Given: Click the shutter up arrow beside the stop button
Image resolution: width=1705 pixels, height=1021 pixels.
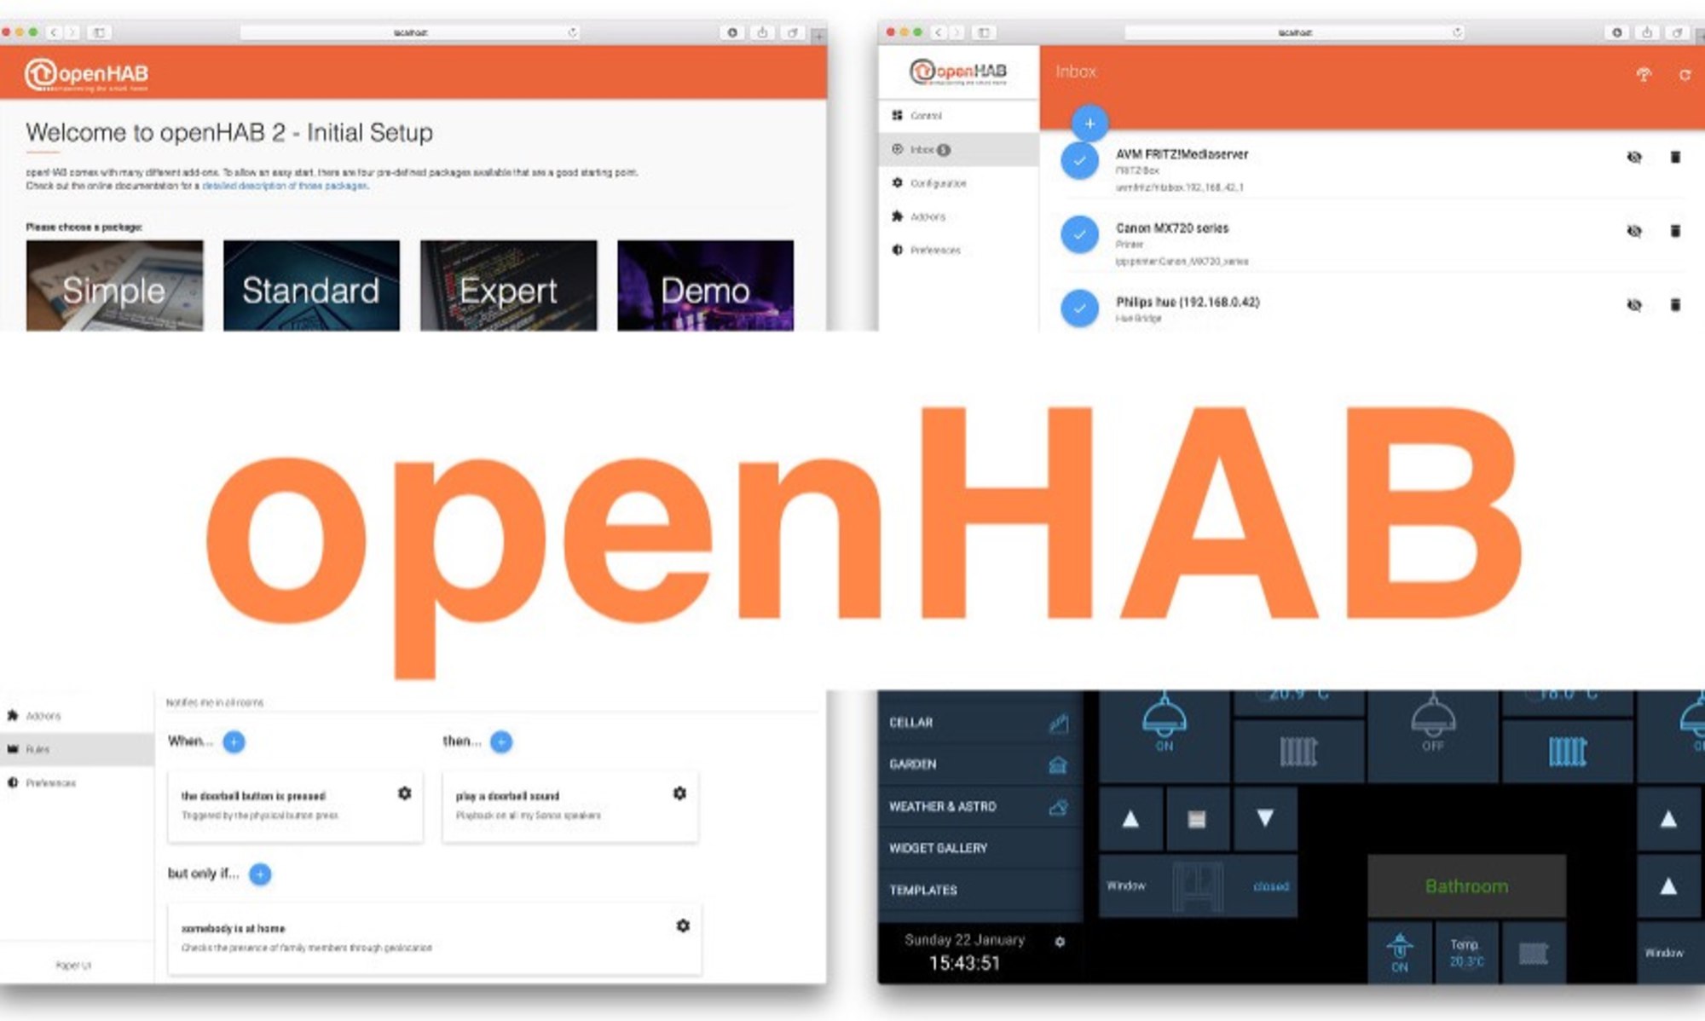Looking at the screenshot, I should pos(1130,819).
